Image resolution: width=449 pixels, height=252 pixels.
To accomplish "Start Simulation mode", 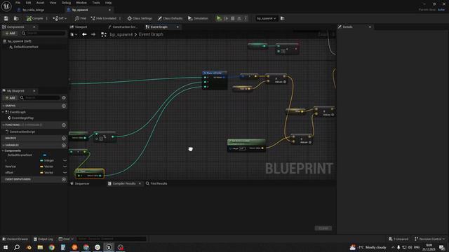I will coord(198,18).
